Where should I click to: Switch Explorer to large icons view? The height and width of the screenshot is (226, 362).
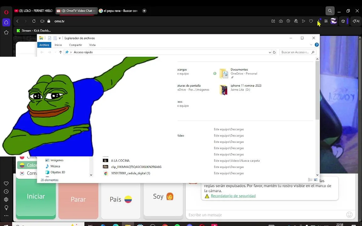click(315, 180)
